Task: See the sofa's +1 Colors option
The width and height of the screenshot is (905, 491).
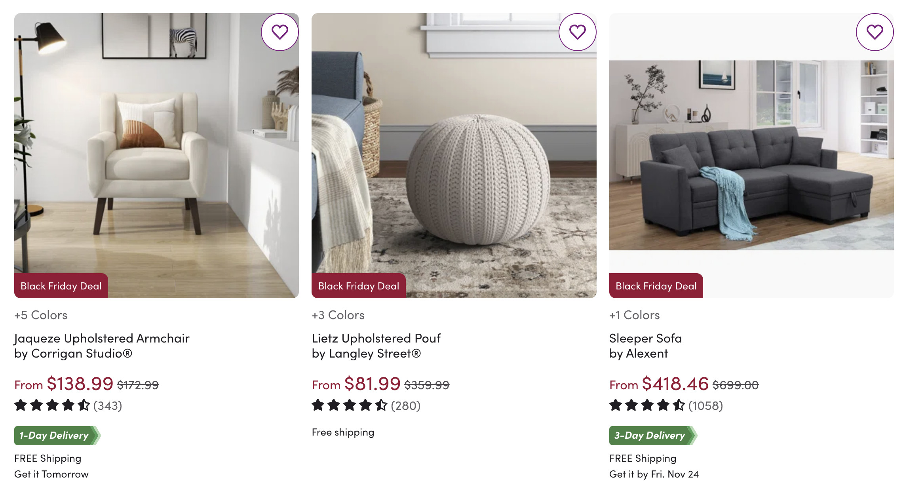Action: [635, 315]
